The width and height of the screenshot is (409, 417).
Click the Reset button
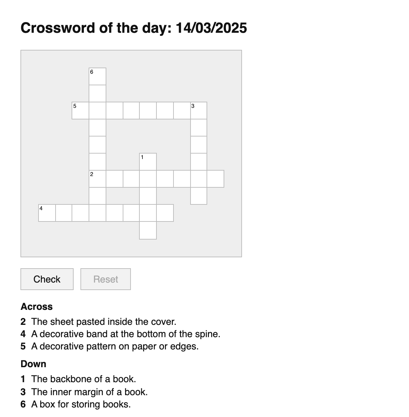106,279
